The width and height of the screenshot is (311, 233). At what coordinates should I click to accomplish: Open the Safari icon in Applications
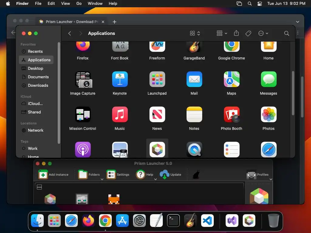pyautogui.click(x=268, y=150)
